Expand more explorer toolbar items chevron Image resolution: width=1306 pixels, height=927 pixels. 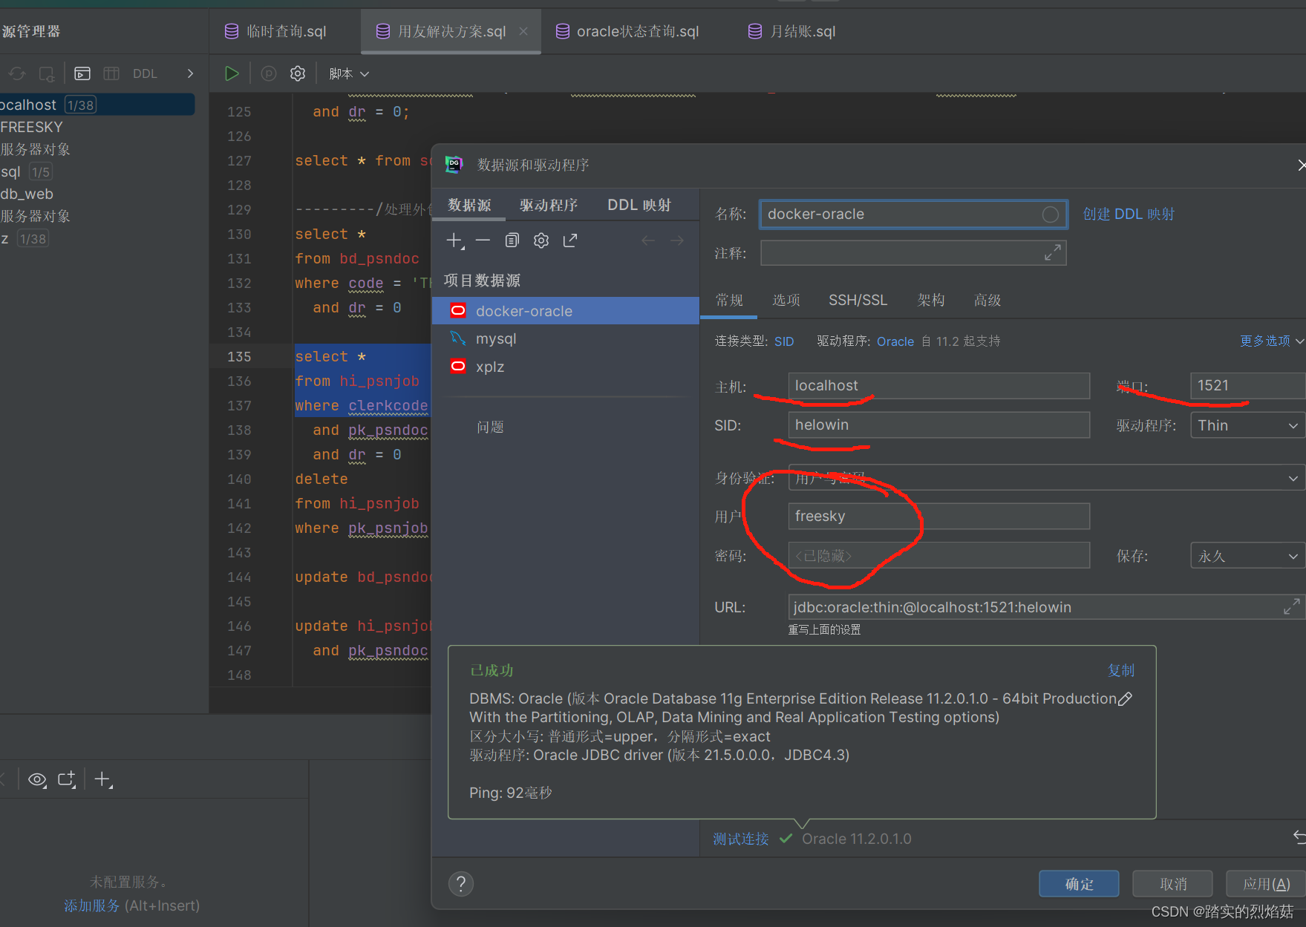coord(190,73)
